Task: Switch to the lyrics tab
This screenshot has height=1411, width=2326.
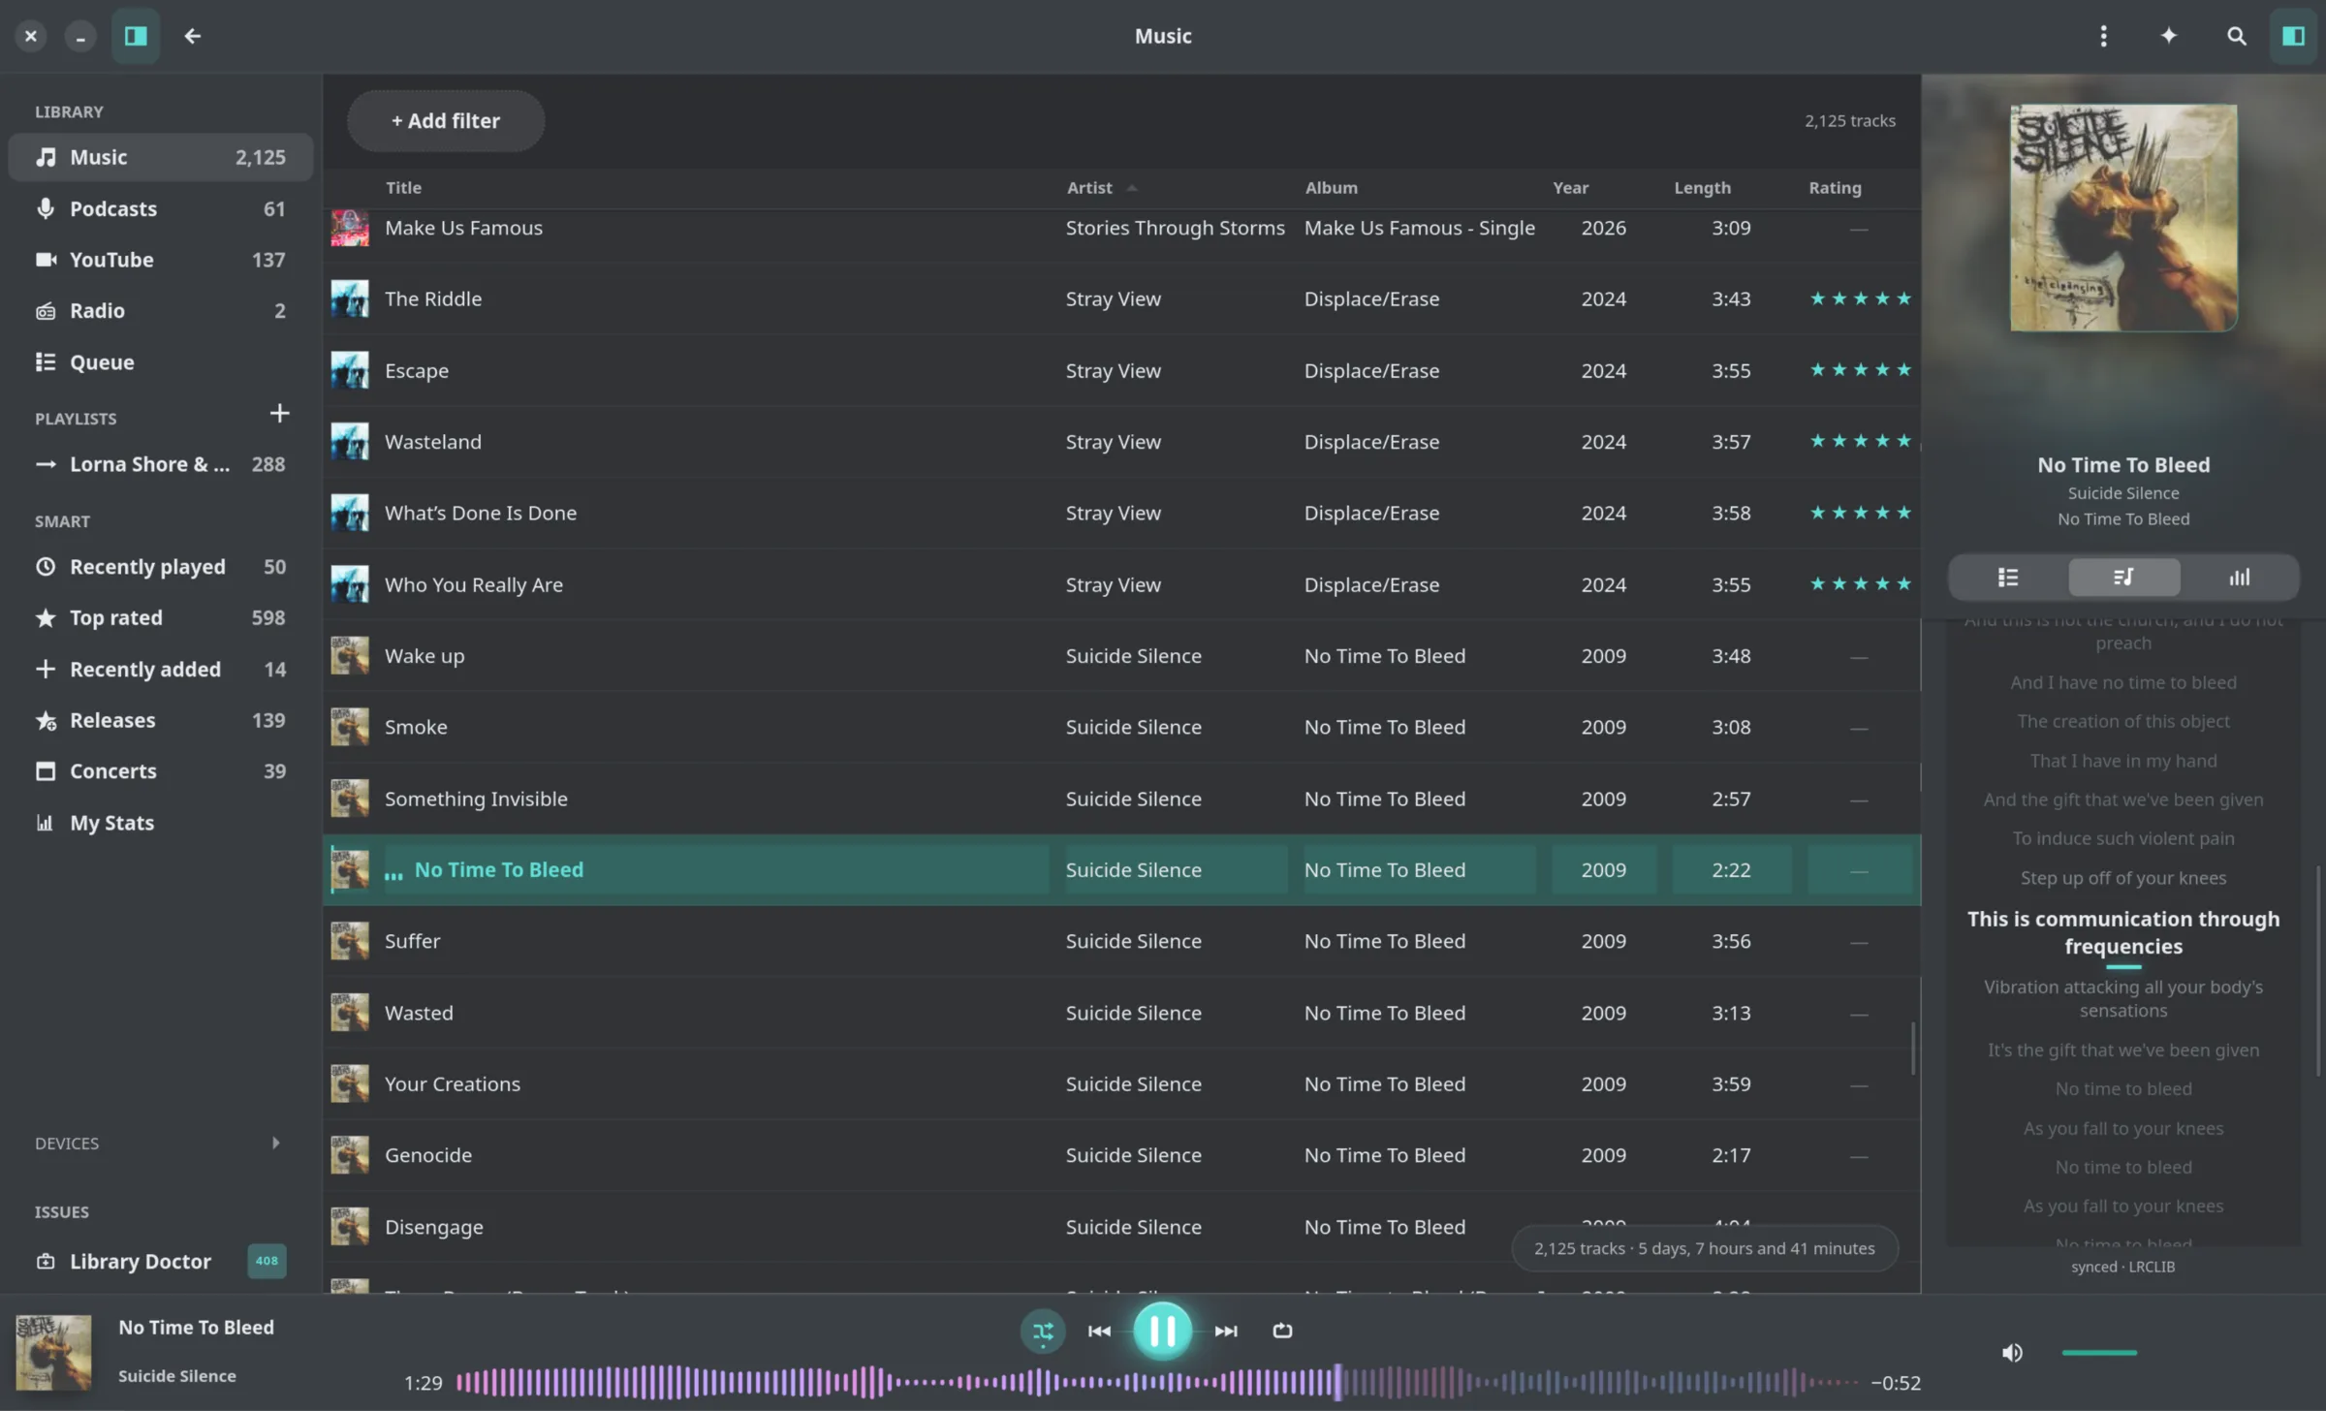Action: pos(2123,578)
